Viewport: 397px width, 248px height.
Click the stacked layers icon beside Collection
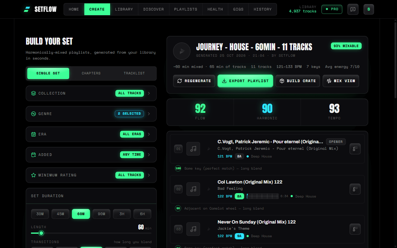click(x=33, y=93)
